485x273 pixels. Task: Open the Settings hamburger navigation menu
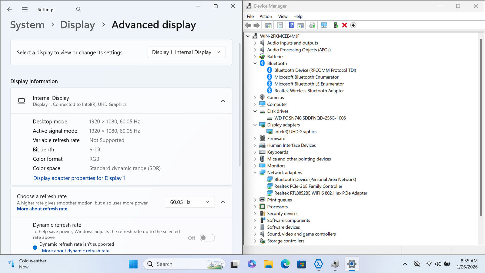(25, 9)
